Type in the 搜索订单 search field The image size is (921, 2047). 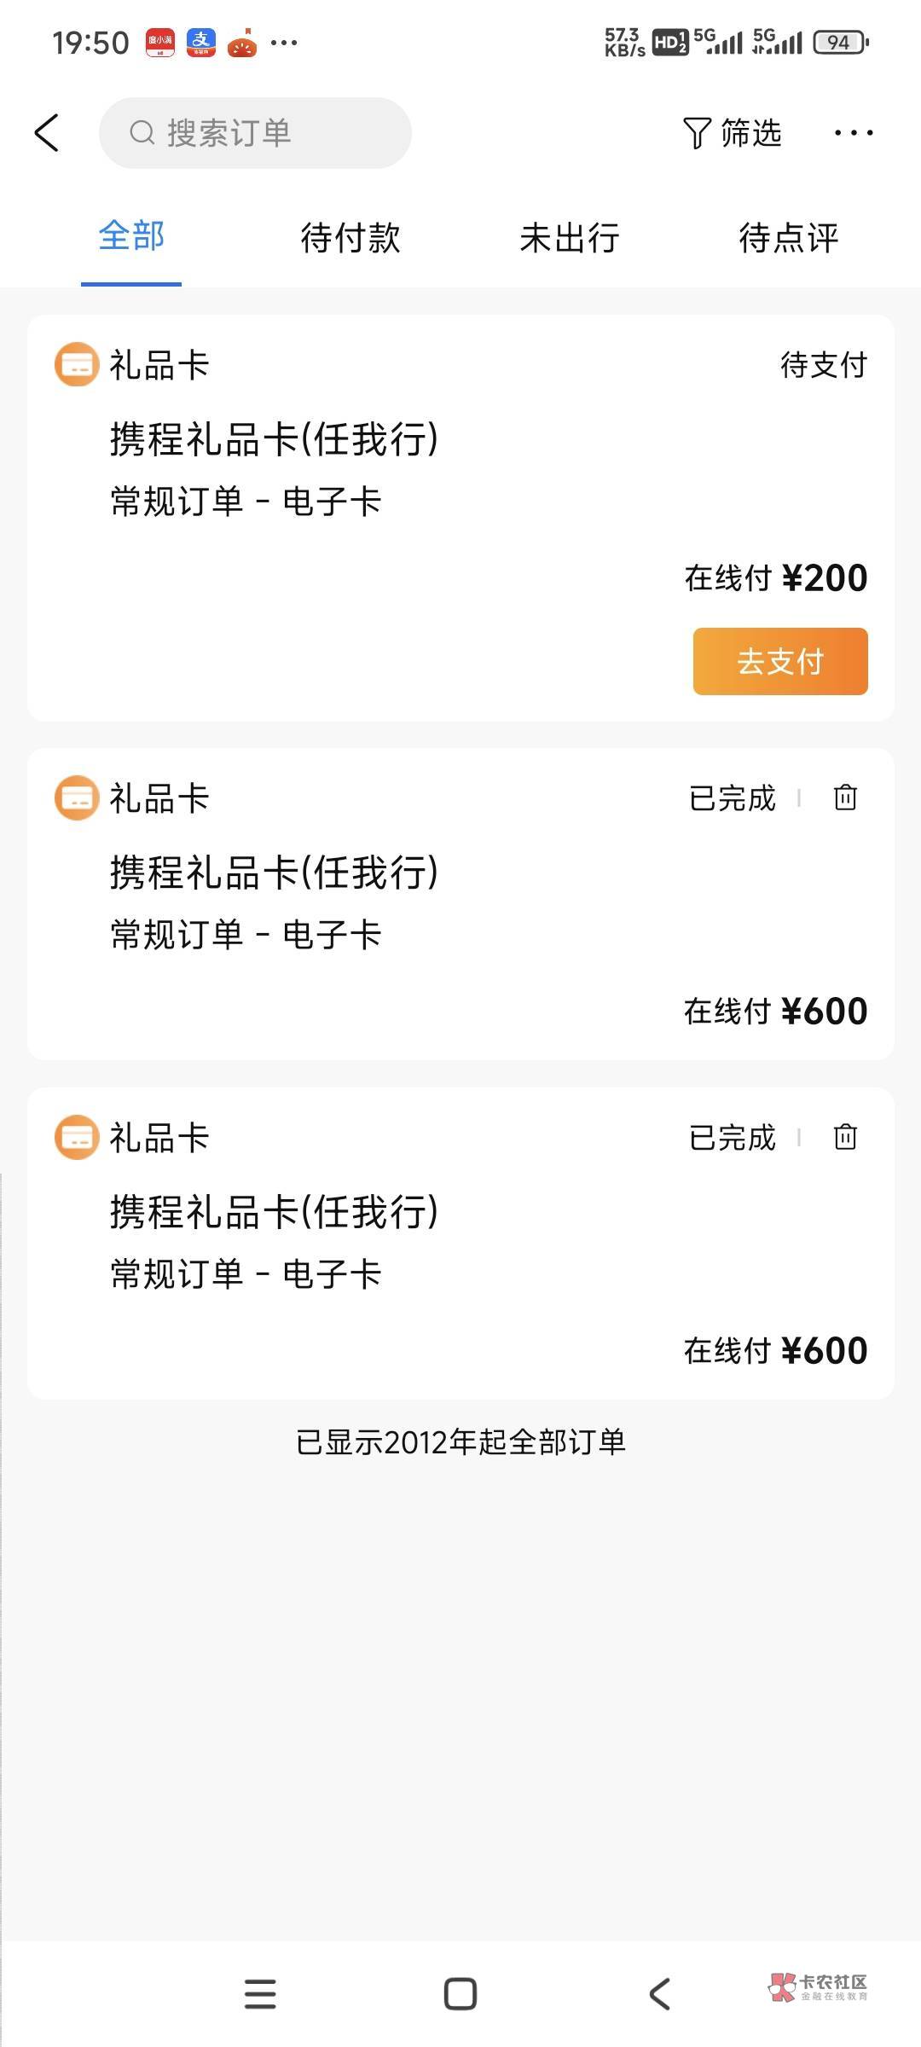273,133
